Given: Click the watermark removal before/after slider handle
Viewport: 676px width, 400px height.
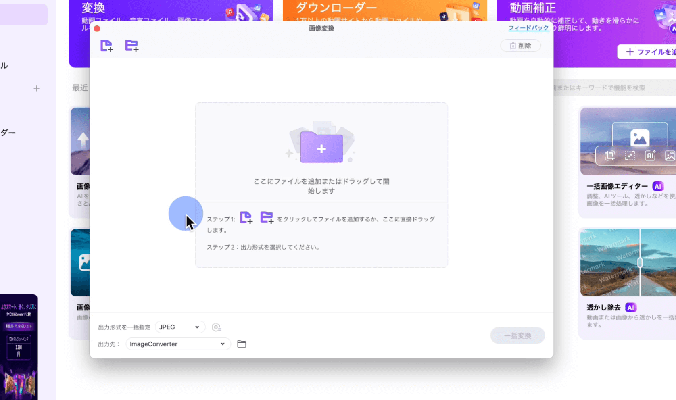Looking at the screenshot, I should point(639,262).
